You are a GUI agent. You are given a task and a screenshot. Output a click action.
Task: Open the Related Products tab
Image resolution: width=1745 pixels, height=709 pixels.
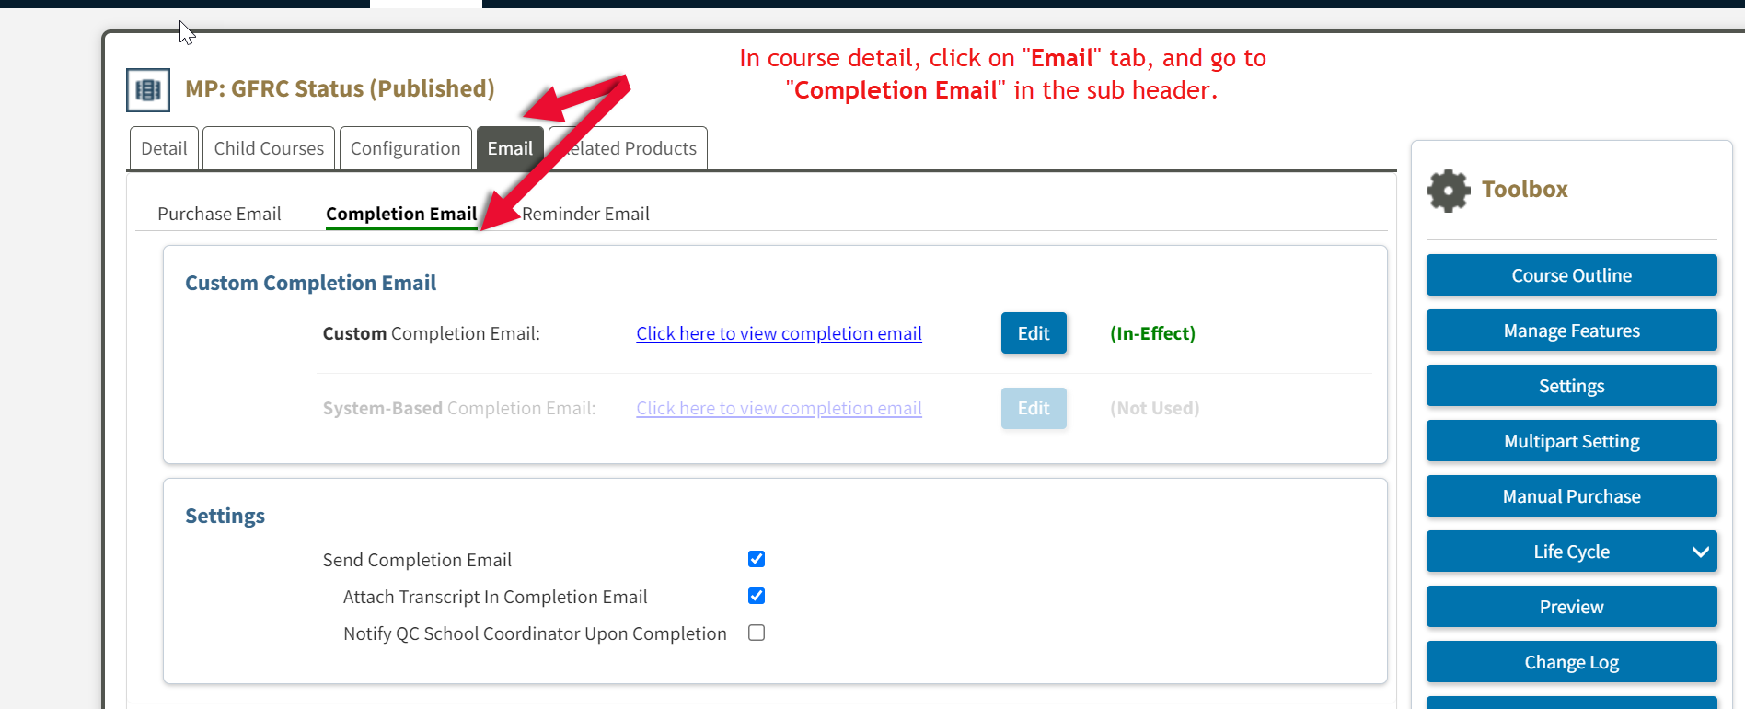635,147
